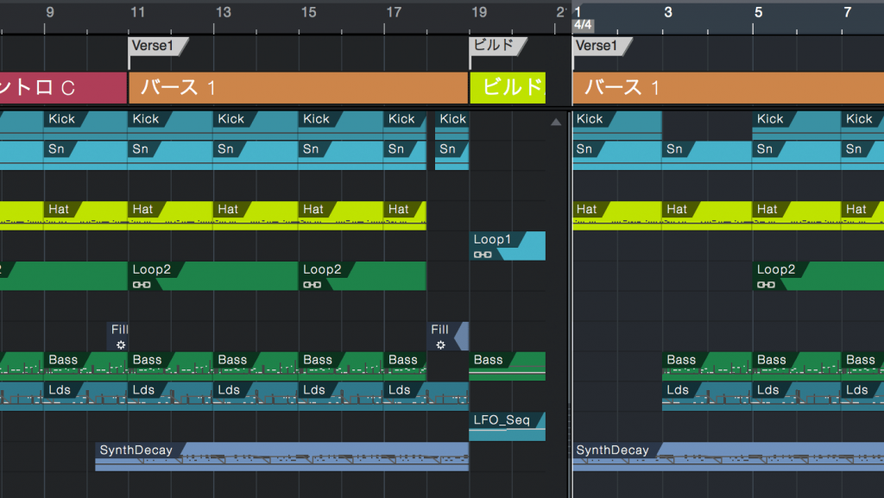Select the SynthDecay clip right of the divider
The image size is (884, 498).
tap(727, 456)
